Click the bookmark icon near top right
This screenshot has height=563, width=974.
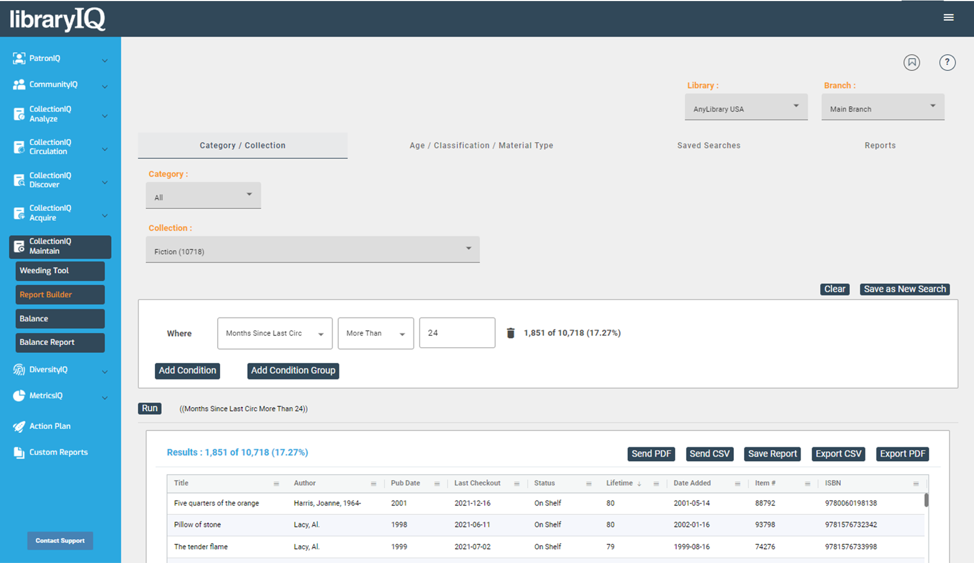click(912, 62)
